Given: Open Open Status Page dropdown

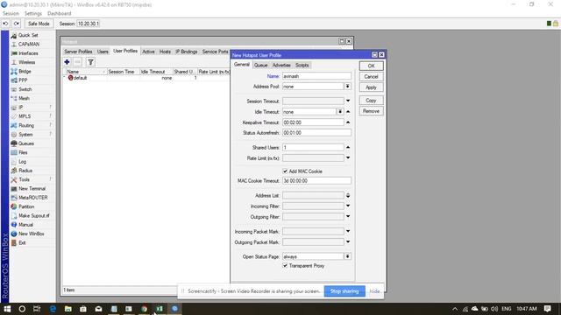Looking at the screenshot, I should click(x=347, y=256).
